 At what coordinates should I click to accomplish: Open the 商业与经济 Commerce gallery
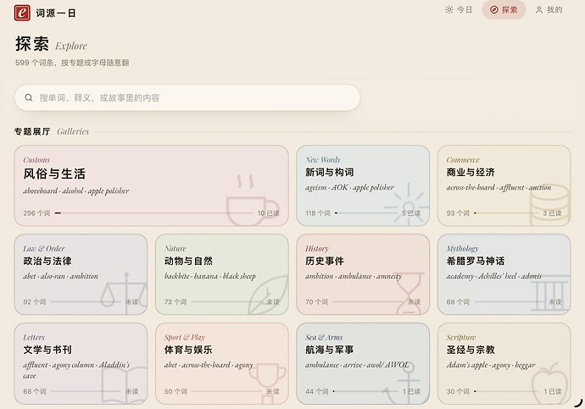tap(504, 185)
